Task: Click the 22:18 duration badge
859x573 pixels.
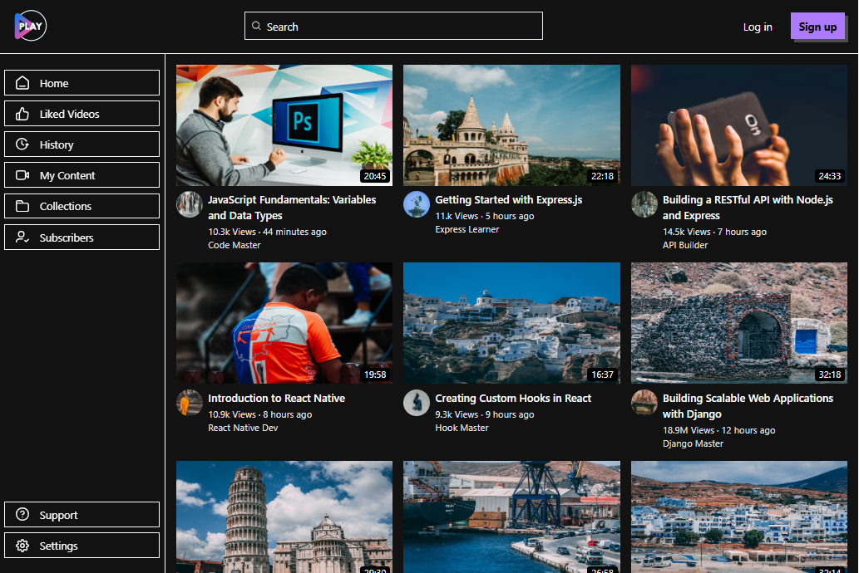Action: [x=602, y=176]
